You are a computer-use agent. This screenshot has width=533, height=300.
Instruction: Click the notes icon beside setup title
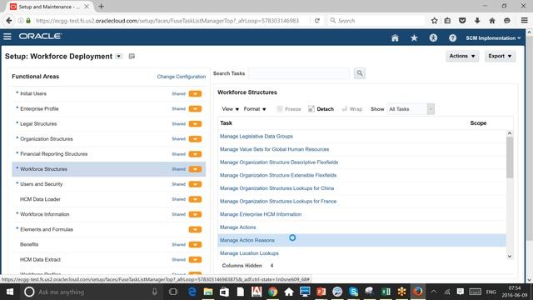[x=132, y=56]
